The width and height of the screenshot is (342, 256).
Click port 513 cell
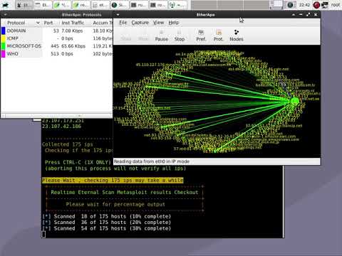[x=55, y=54]
